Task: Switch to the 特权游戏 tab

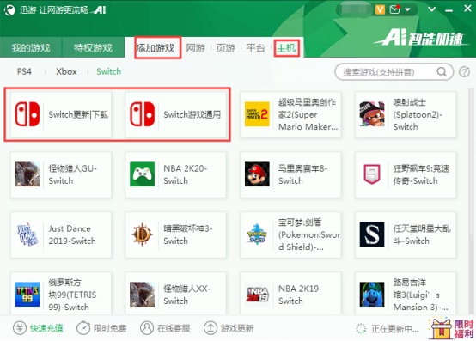Action: [x=93, y=47]
